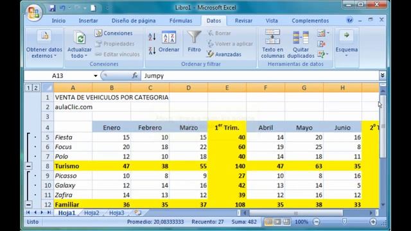The image size is (411, 231).
Task: Click the insert function fx button
Action: tap(135, 76)
